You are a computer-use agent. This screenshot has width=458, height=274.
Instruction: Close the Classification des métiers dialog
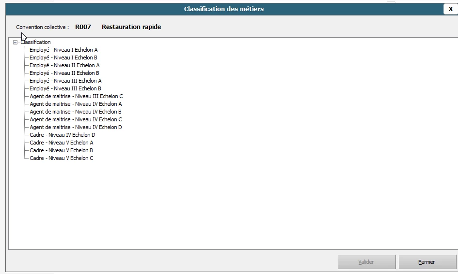click(450, 9)
